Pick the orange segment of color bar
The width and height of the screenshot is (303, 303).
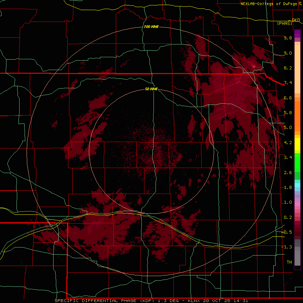[x=297, y=114]
